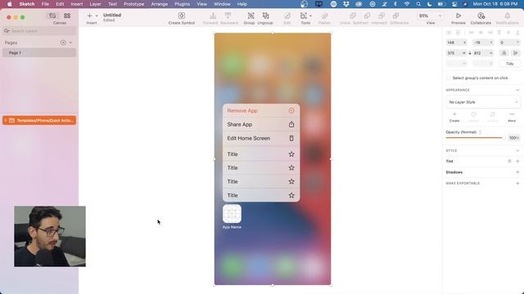Click the Group toolbar icon
This screenshot has height=294, width=524.
tap(251, 16)
